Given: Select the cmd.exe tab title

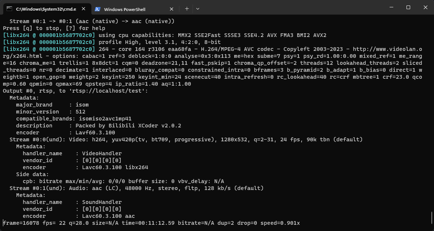Looking at the screenshot, I should click(46, 9).
